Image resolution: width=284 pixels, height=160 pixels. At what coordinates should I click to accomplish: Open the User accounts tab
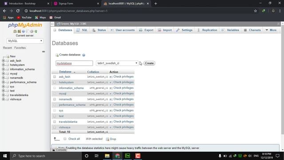(x=122, y=30)
